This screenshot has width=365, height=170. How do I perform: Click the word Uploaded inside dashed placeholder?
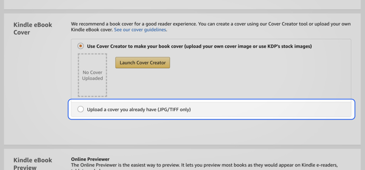coord(92,78)
